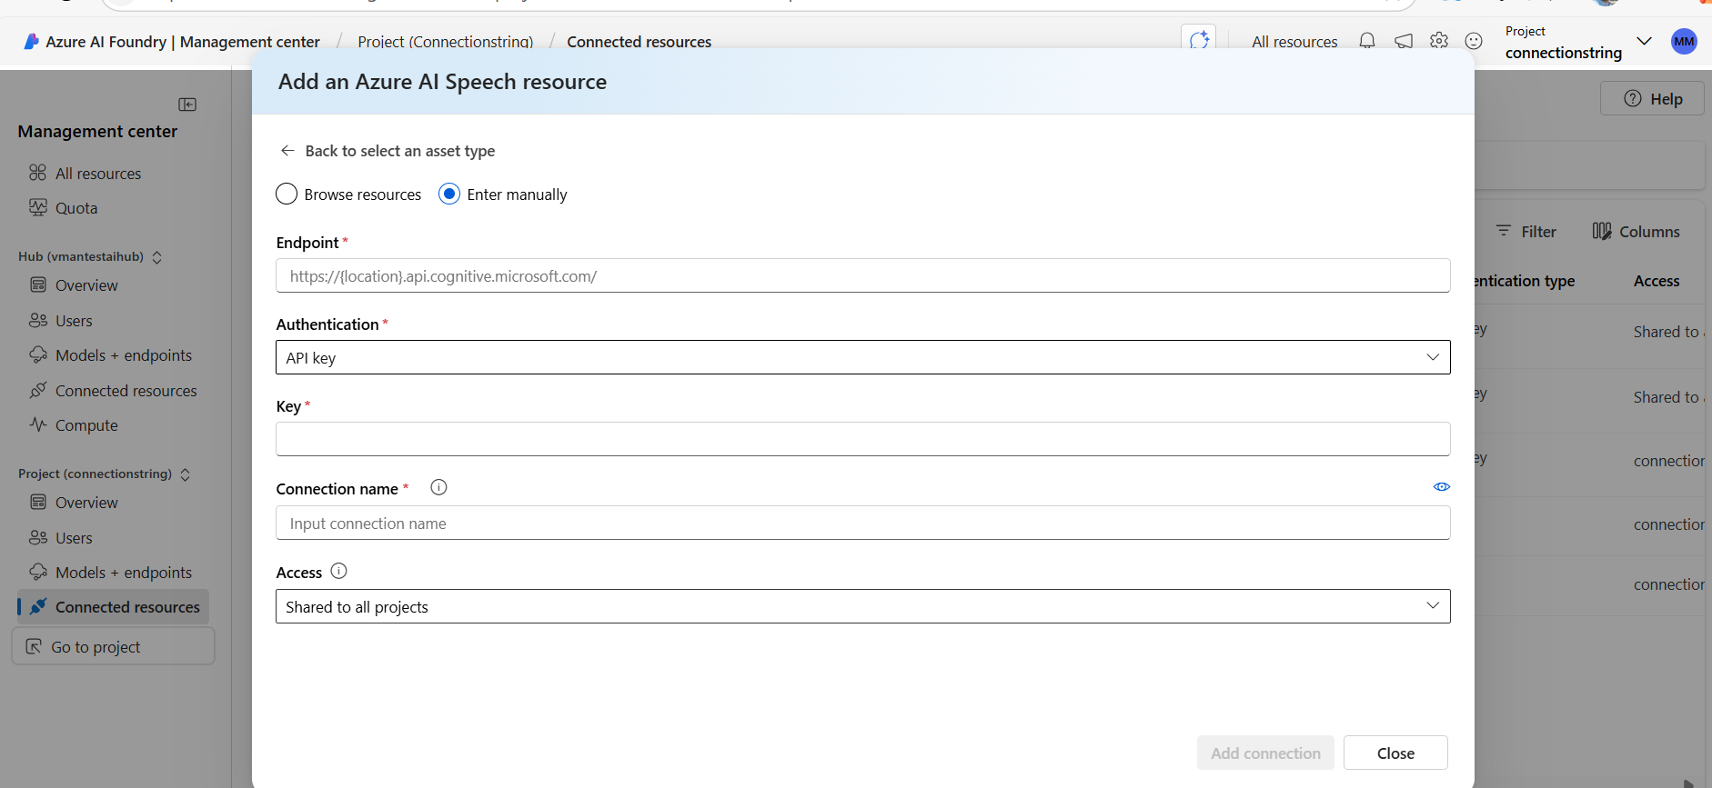This screenshot has height=788, width=1712.
Task: Collapse the sidebar with the panel toggle icon
Action: pos(187,105)
